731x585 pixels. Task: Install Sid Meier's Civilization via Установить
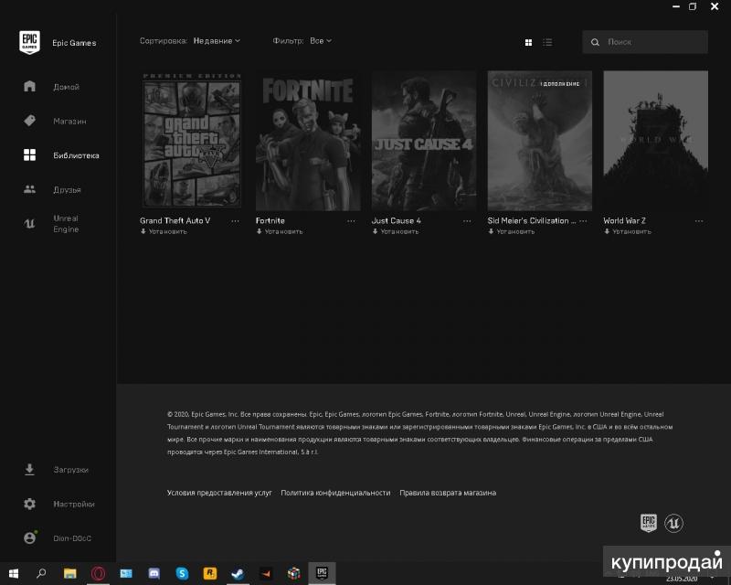[x=512, y=231]
